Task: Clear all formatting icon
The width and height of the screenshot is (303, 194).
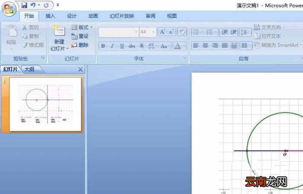Action: pos(182,32)
